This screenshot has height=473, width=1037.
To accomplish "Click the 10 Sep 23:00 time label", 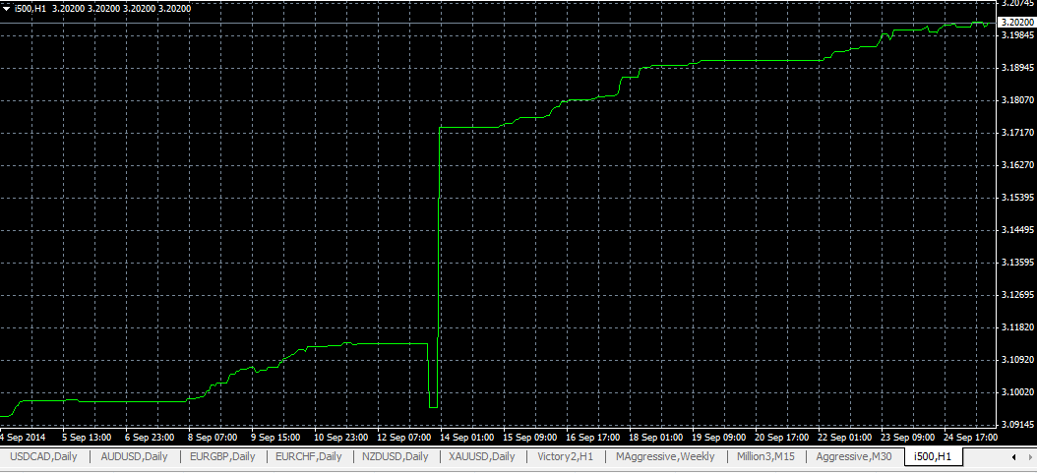I will (x=340, y=438).
